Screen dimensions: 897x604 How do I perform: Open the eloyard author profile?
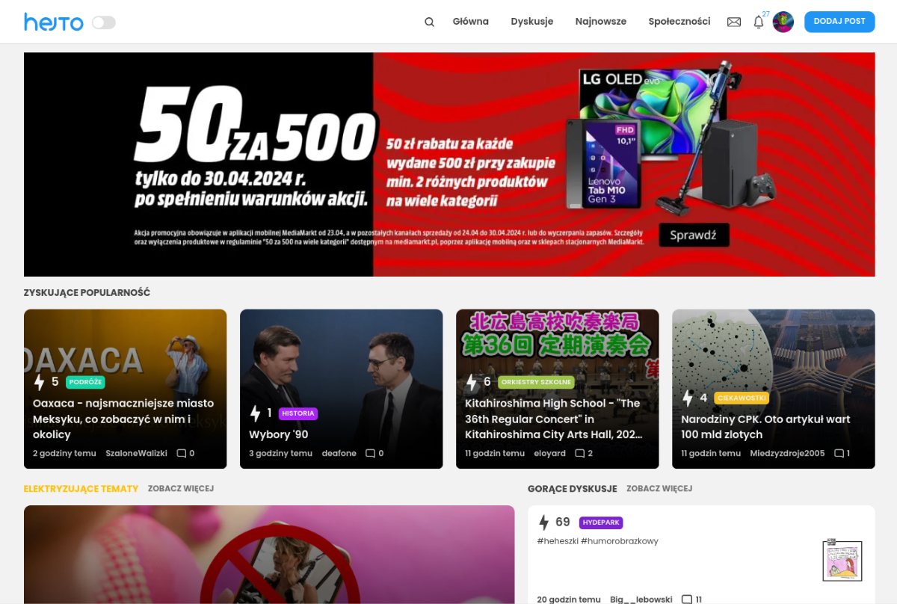[x=549, y=453]
